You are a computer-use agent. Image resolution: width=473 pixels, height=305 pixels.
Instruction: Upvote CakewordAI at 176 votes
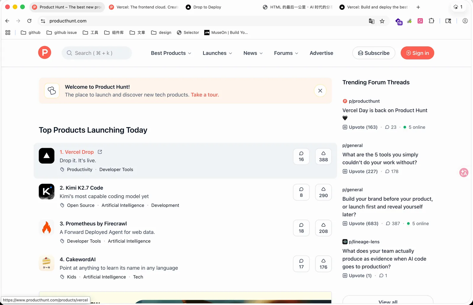click(x=323, y=264)
